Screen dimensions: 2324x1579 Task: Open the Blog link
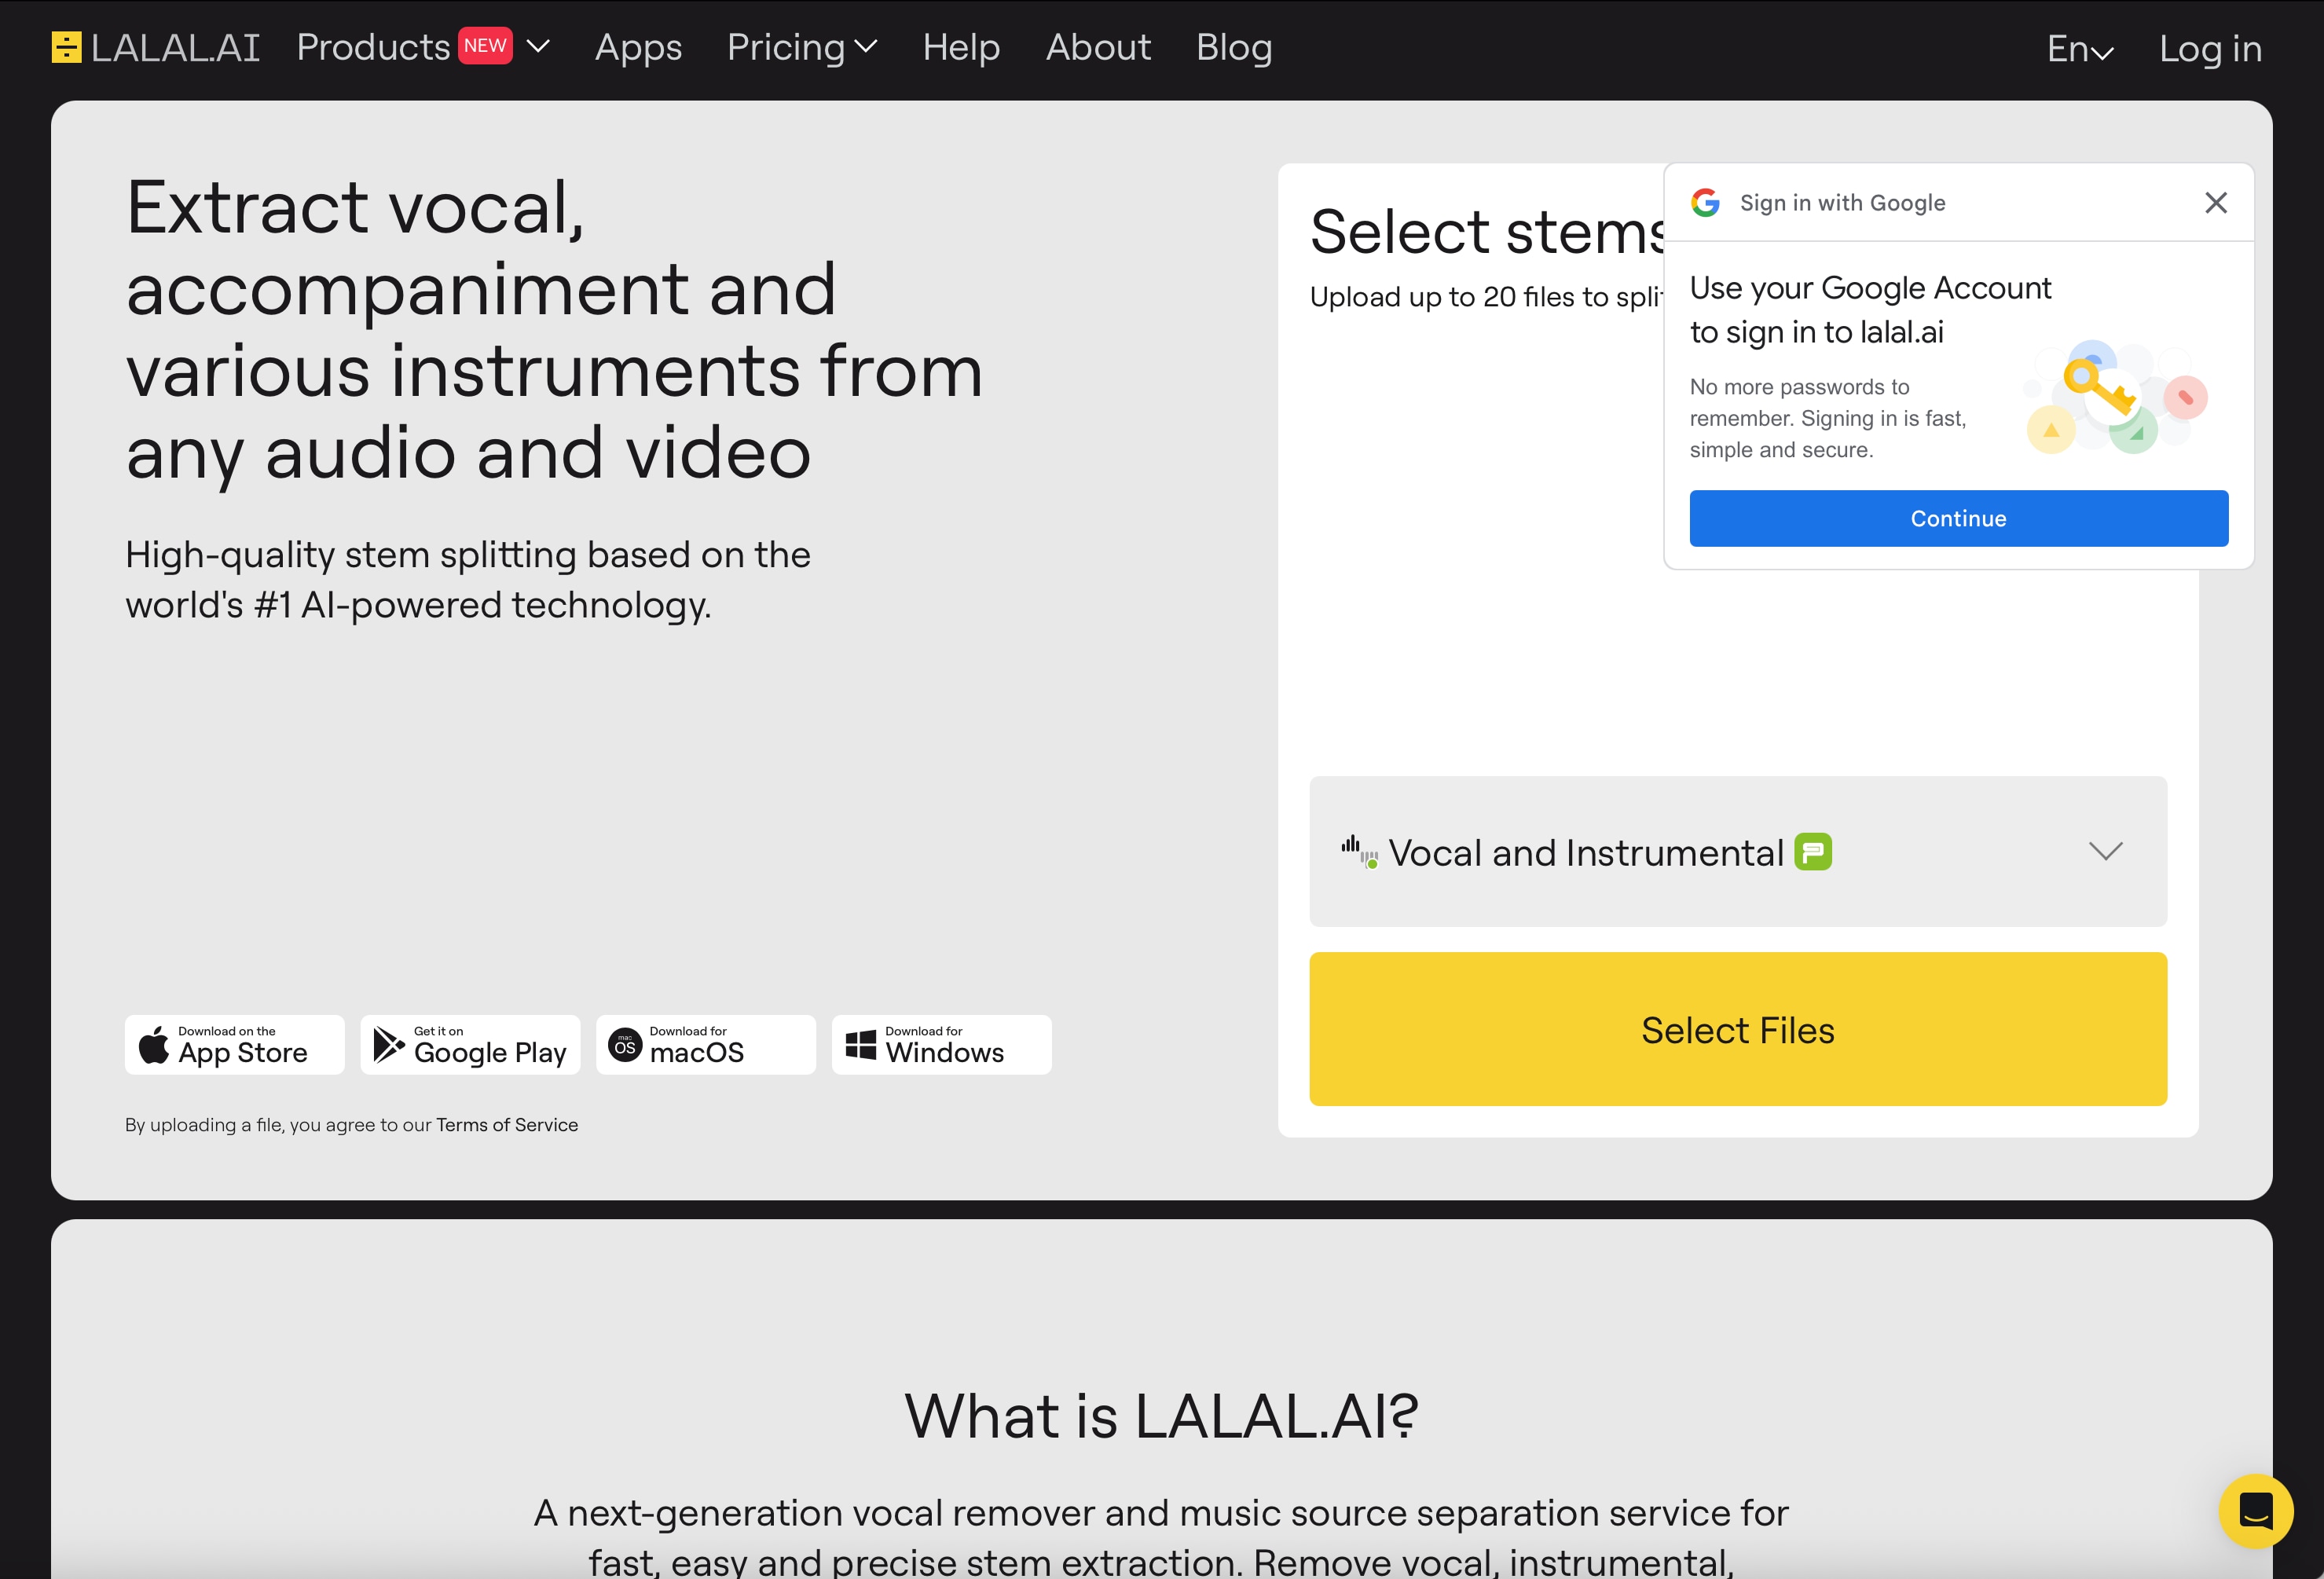click(1234, 47)
